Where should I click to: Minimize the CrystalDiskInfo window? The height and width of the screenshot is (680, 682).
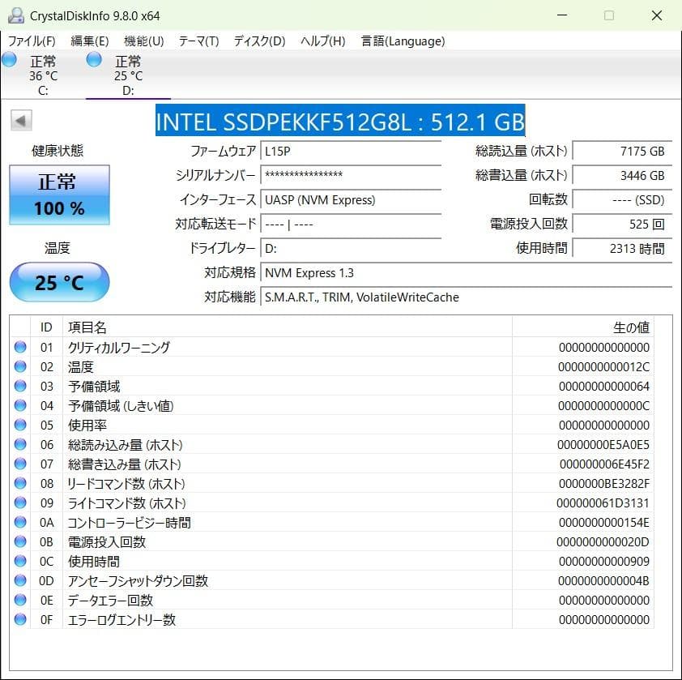pos(562,15)
